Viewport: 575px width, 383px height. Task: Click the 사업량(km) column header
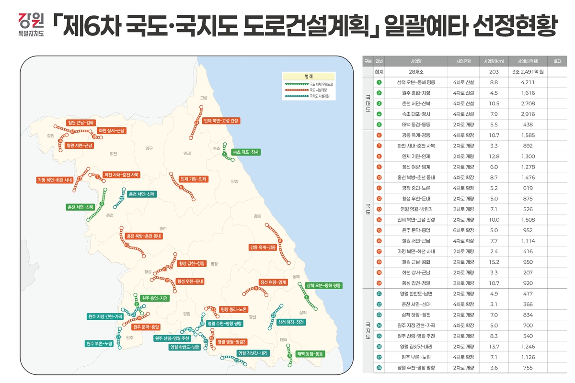pos(494,61)
